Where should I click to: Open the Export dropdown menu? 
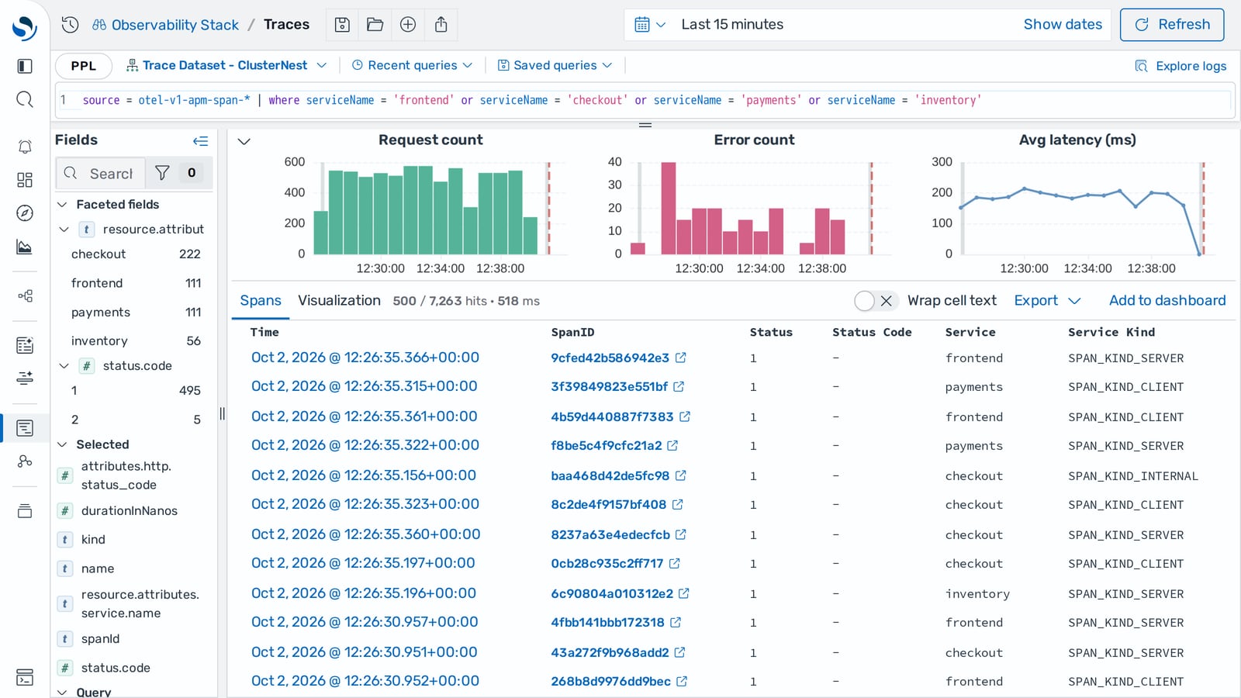pos(1047,301)
